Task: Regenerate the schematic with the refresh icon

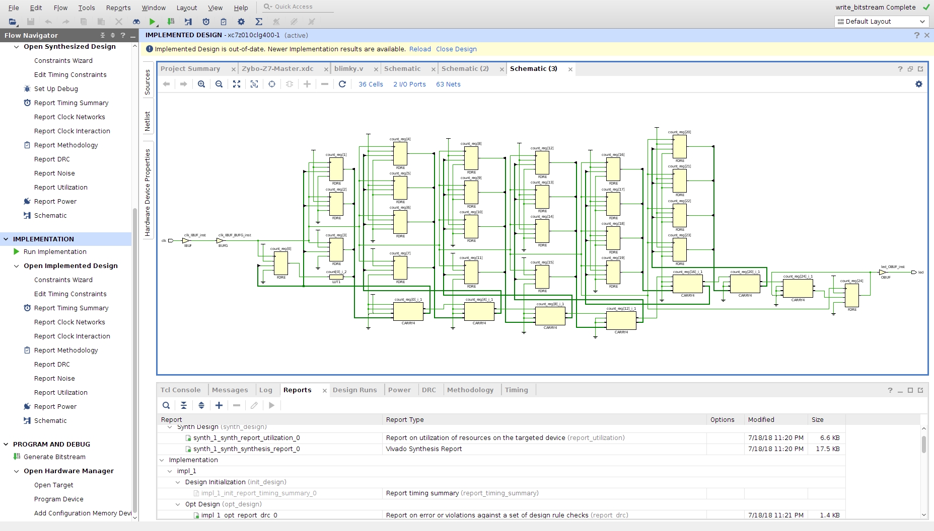Action: pos(342,84)
